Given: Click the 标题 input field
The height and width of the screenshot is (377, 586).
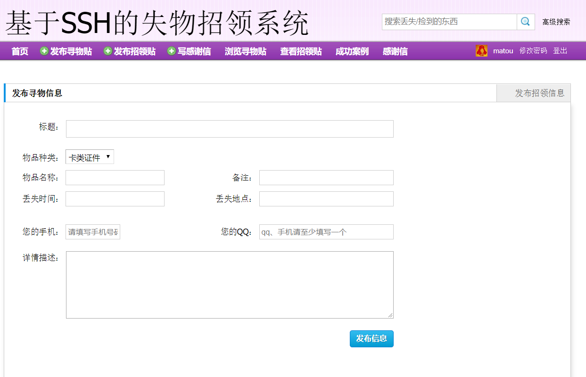Looking at the screenshot, I should 230,128.
